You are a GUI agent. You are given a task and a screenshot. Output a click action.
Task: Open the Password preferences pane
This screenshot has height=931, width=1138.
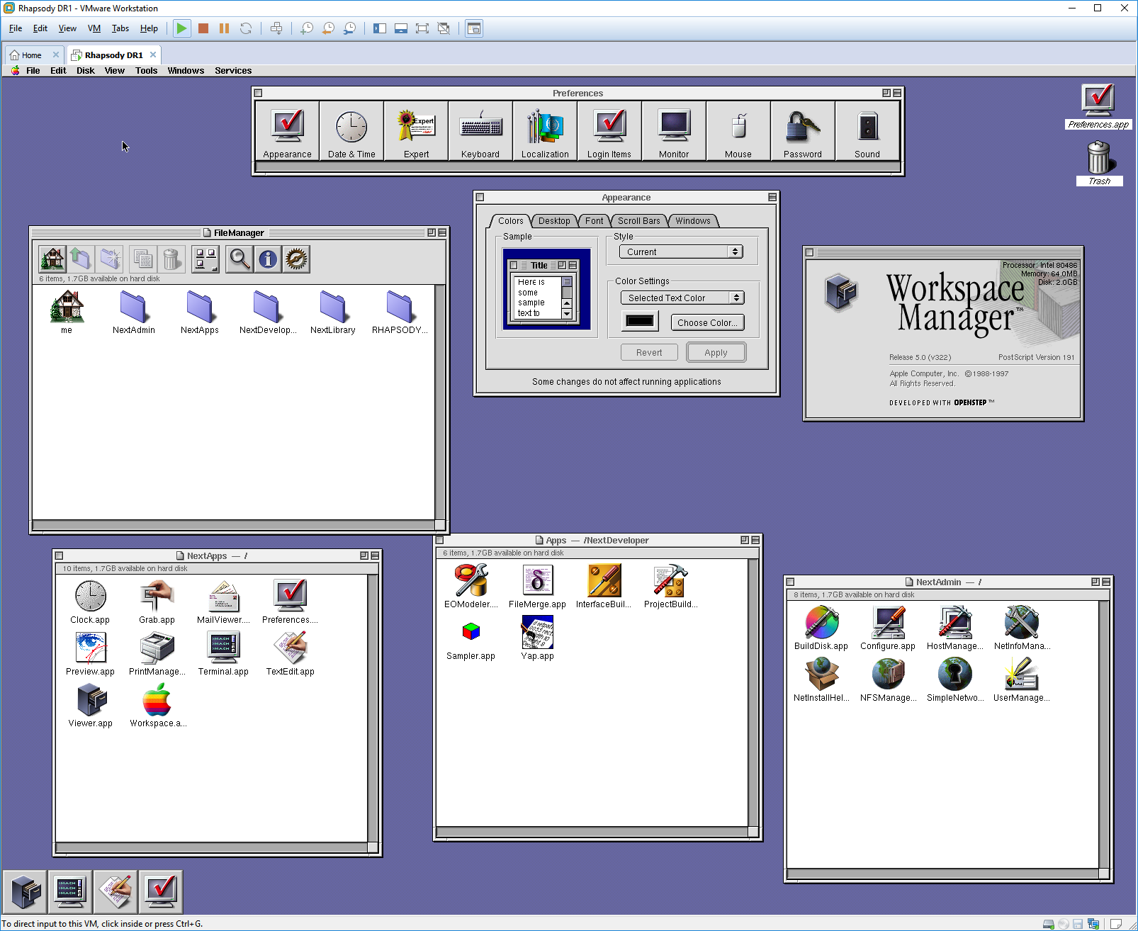[x=803, y=131]
